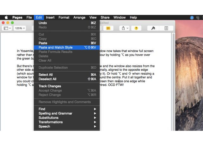Click the red close window button
Viewport: 203px width, 146px height.
click(x=3, y=23)
